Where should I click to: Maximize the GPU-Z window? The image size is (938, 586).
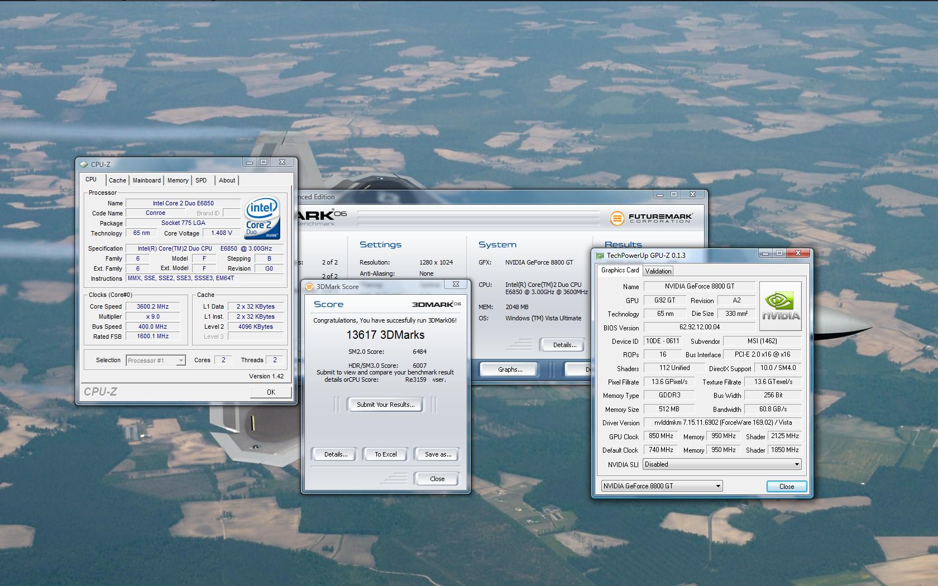(779, 253)
